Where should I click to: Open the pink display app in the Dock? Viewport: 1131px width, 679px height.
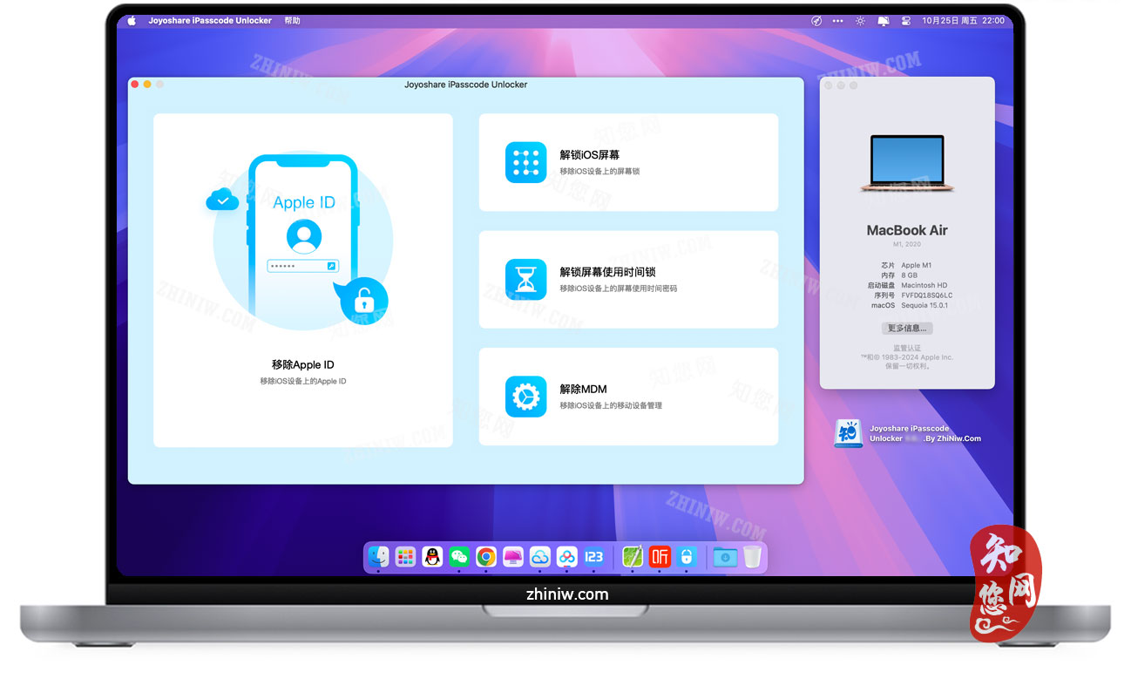click(x=513, y=557)
